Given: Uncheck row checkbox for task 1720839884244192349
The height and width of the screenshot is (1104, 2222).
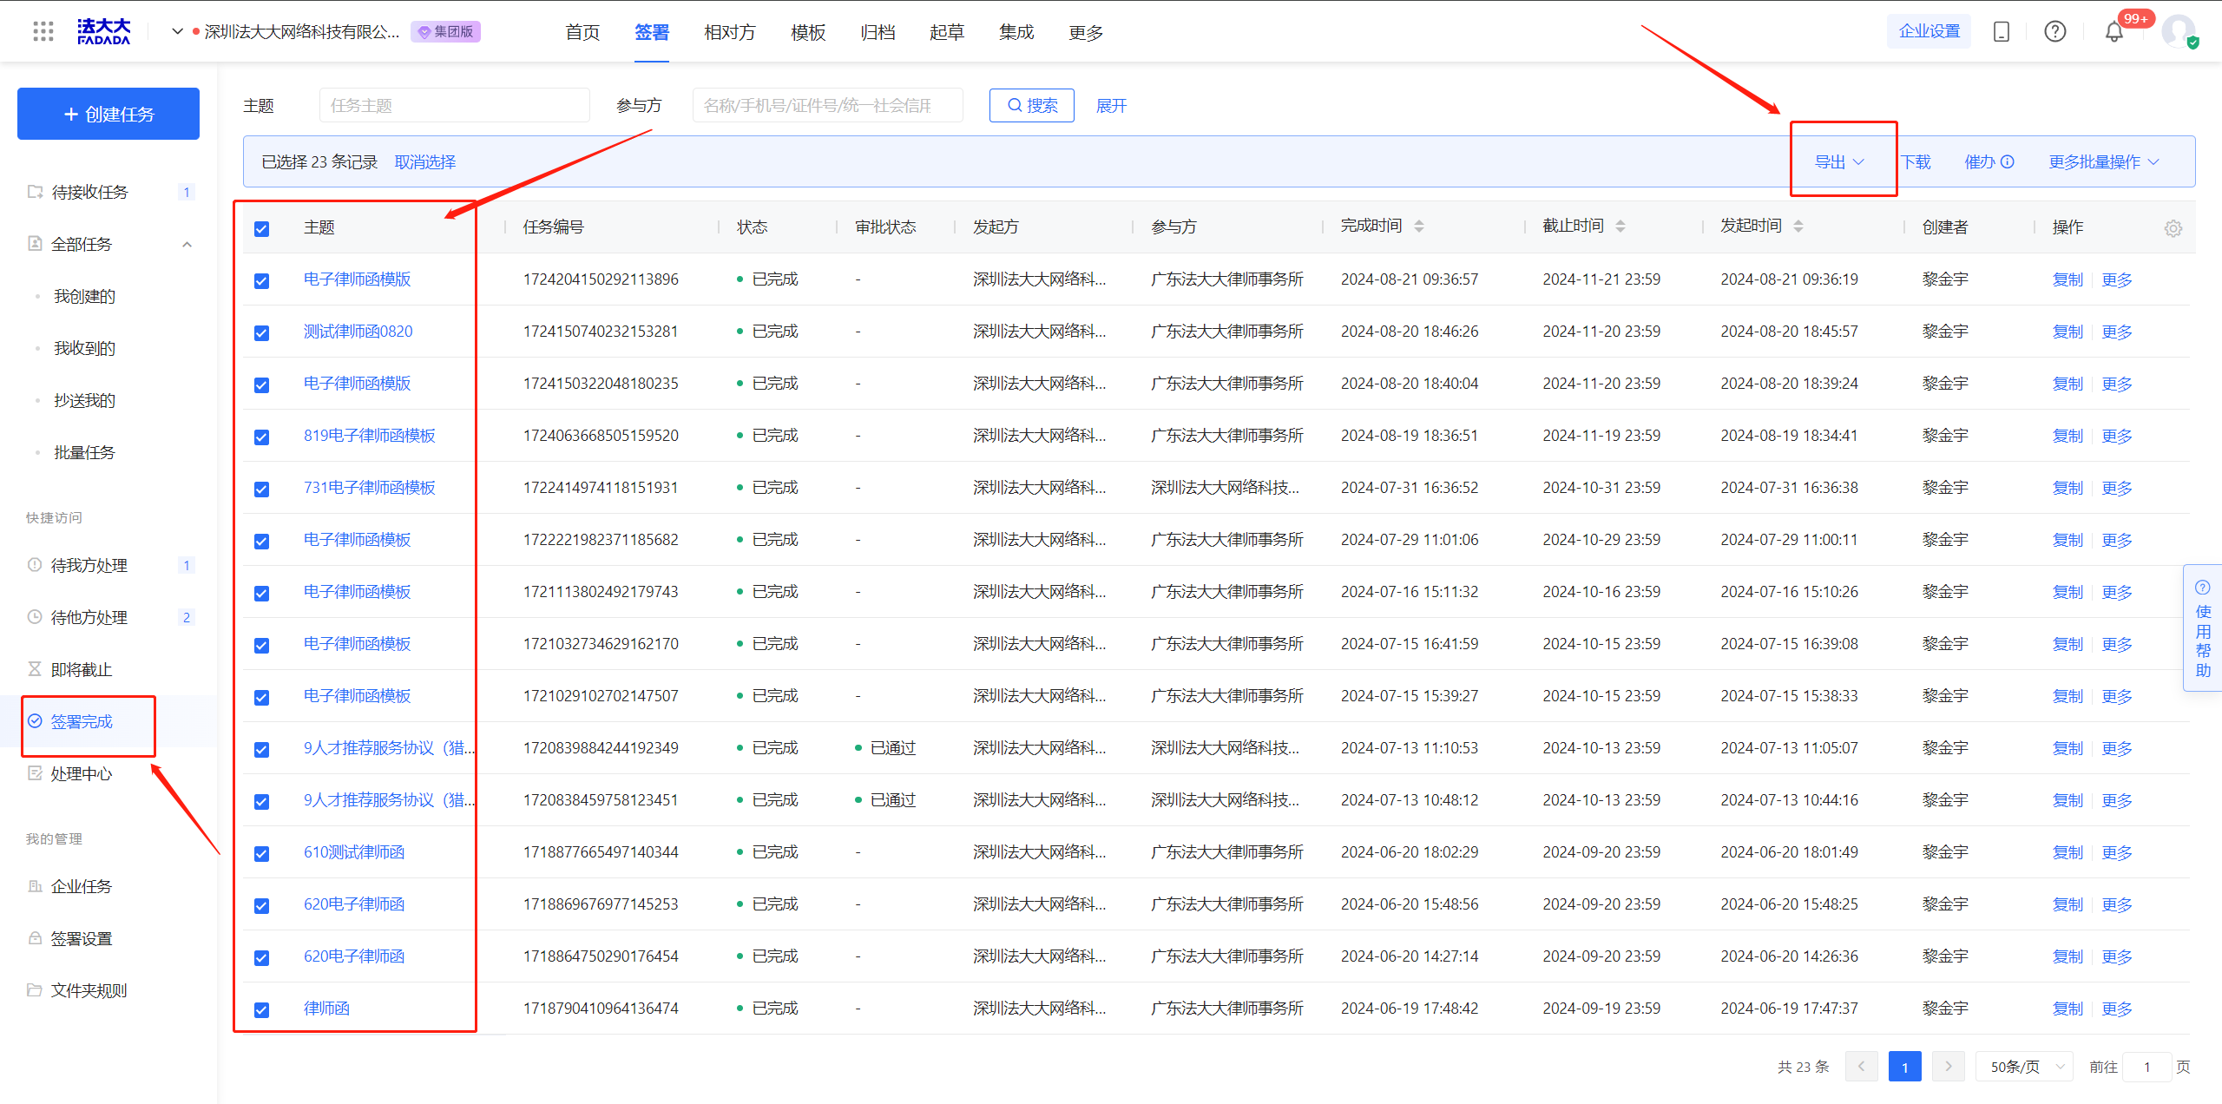Looking at the screenshot, I should (x=261, y=749).
